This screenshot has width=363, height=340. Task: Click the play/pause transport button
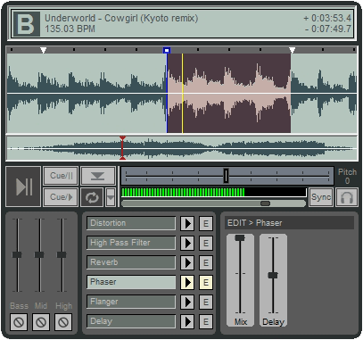(x=23, y=187)
